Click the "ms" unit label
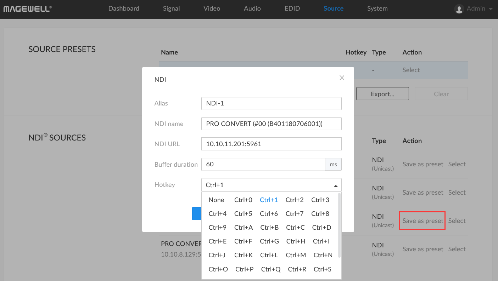Screen dimensions: 498x281 pos(334,165)
